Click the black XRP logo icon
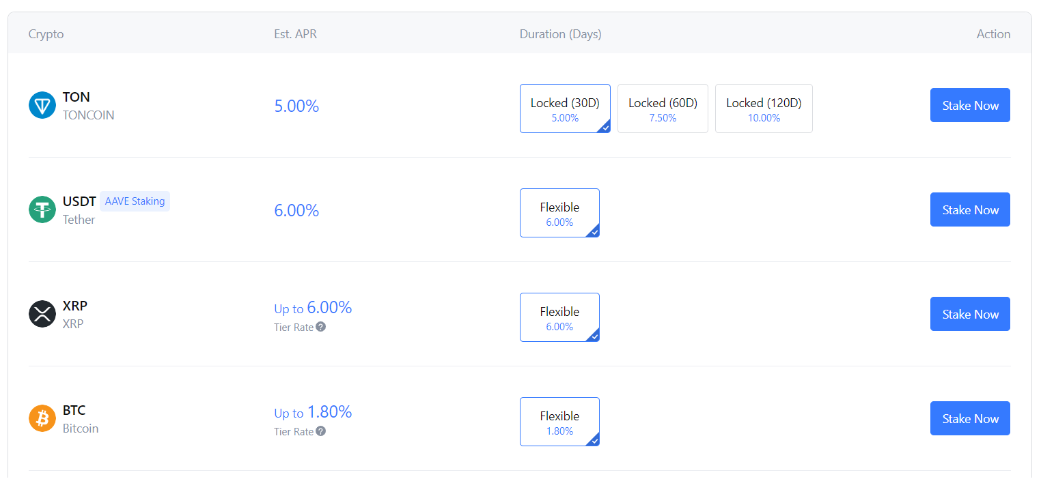Screen dimensions: 1041x479 (42, 315)
